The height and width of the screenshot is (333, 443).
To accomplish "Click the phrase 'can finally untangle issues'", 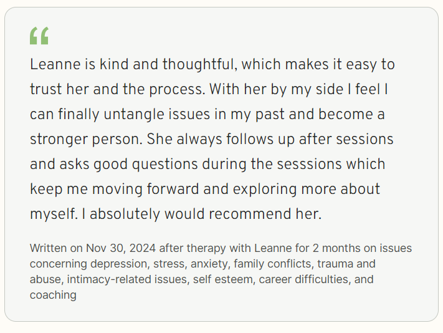I will click(x=120, y=115).
